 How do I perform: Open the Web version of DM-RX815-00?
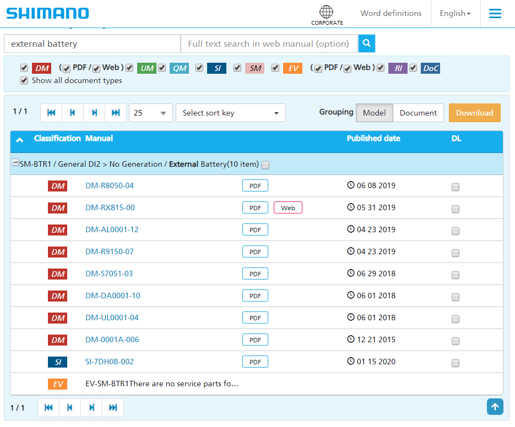(x=288, y=208)
